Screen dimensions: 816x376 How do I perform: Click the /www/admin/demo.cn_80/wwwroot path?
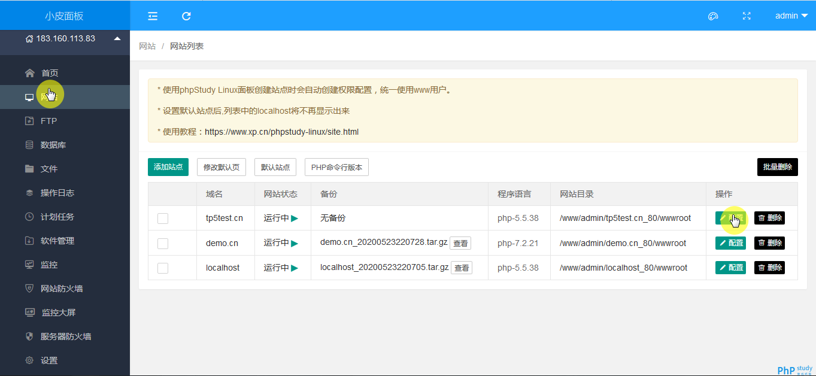click(623, 243)
